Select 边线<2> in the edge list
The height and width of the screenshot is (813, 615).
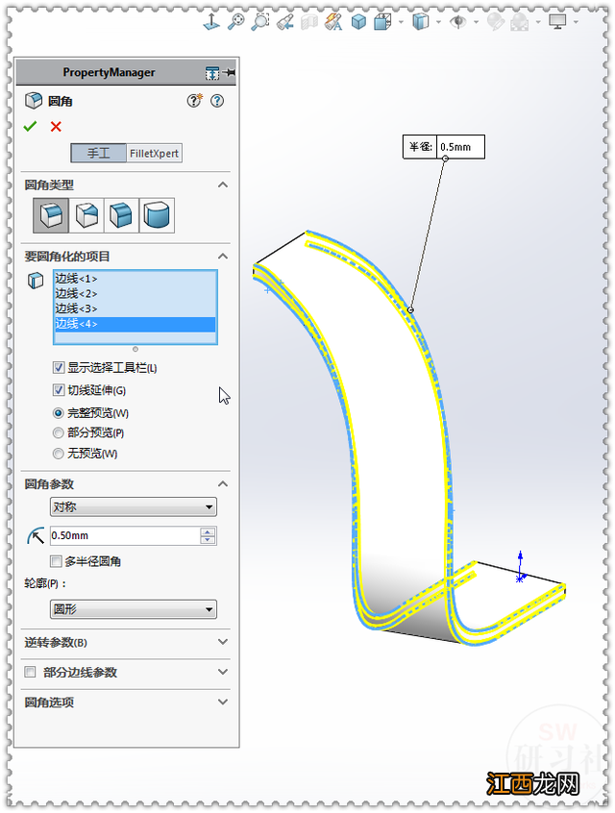(135, 294)
